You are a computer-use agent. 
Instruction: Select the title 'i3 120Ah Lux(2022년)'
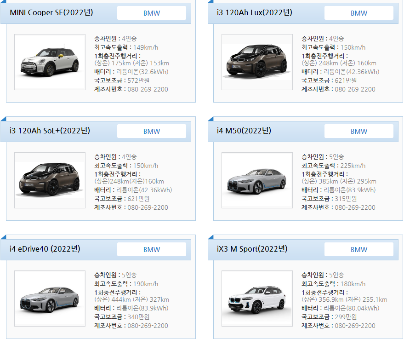[x=254, y=12]
